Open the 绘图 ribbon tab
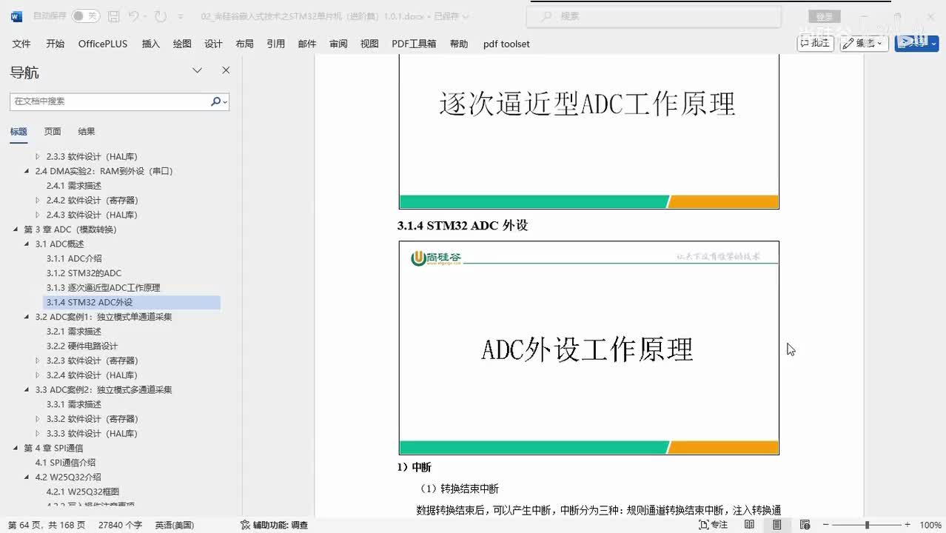The width and height of the screenshot is (946, 533). pyautogui.click(x=182, y=44)
